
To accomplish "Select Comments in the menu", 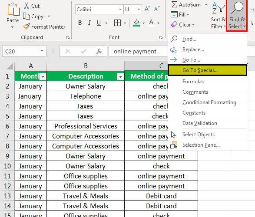I will pos(207,92).
